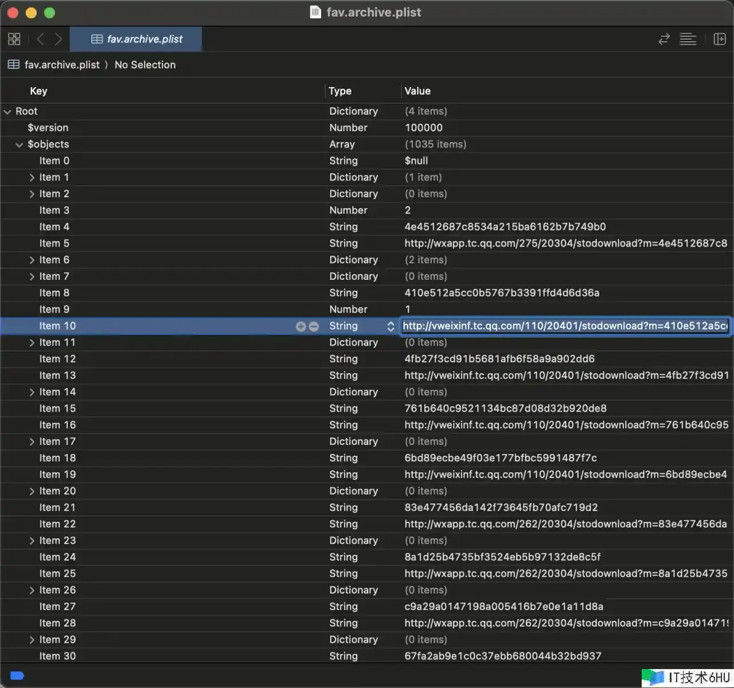Collapse the $objects array

click(19, 145)
